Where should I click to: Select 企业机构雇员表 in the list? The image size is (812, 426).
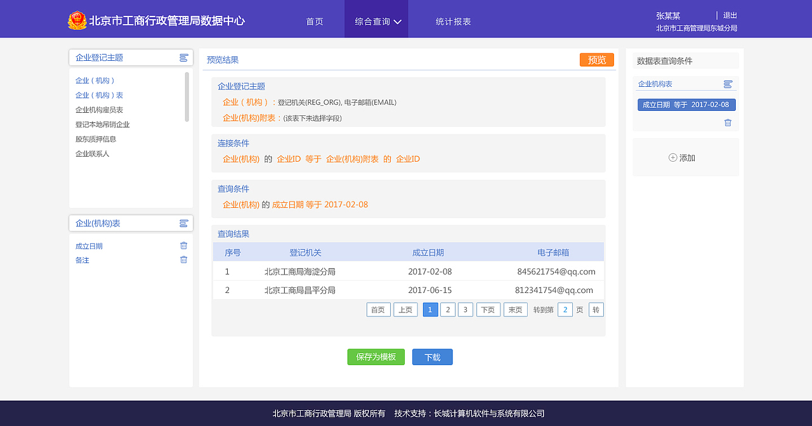point(99,110)
